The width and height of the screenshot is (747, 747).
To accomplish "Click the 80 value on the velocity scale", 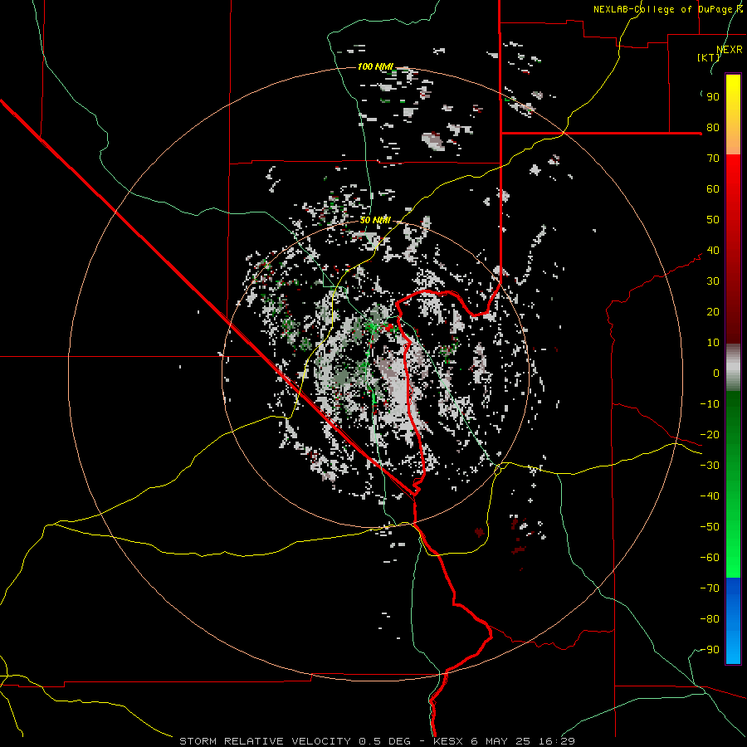I will pos(713,128).
